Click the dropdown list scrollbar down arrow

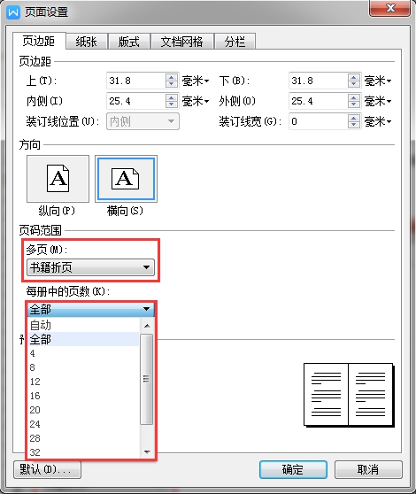(147, 452)
